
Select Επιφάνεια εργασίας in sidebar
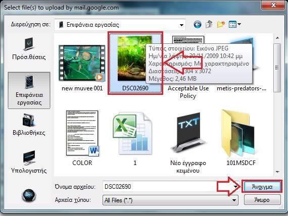click(x=29, y=90)
